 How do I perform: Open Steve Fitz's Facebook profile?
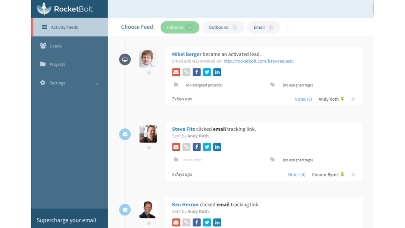coord(196,147)
